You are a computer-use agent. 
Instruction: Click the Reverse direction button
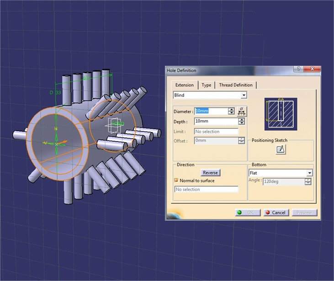click(x=210, y=173)
